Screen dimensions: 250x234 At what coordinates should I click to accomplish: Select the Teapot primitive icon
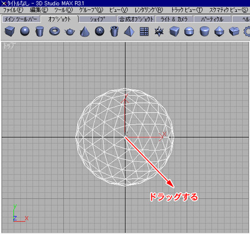point(70,31)
